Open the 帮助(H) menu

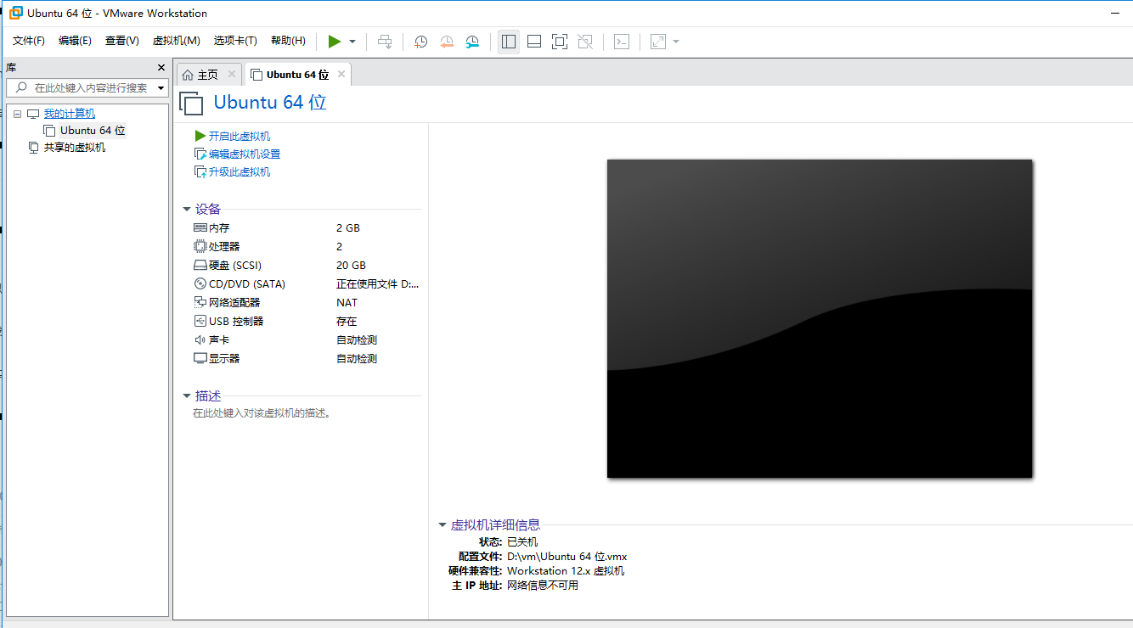pyautogui.click(x=288, y=41)
